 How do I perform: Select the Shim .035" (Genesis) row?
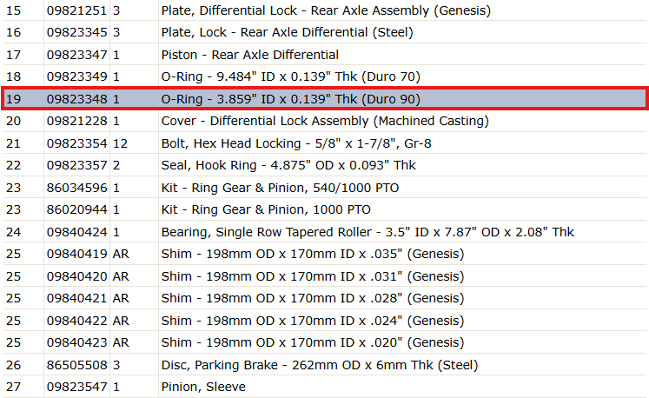coord(325,254)
